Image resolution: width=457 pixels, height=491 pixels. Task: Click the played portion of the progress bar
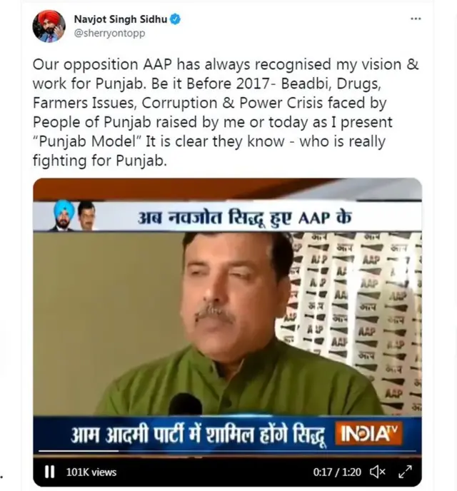[79, 451]
